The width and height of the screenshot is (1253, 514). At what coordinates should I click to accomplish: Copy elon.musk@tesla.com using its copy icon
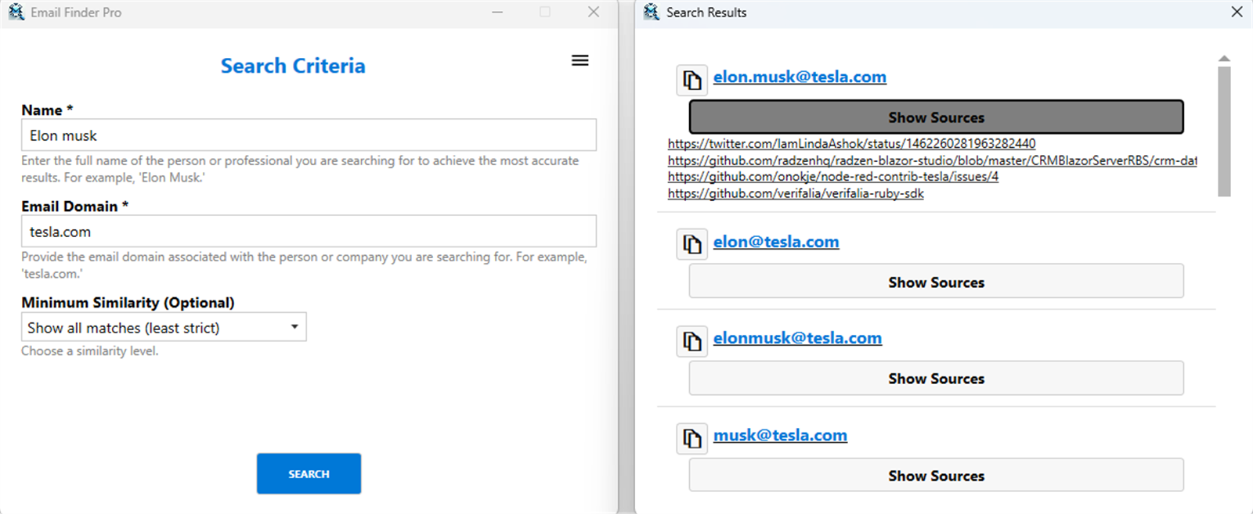[692, 80]
